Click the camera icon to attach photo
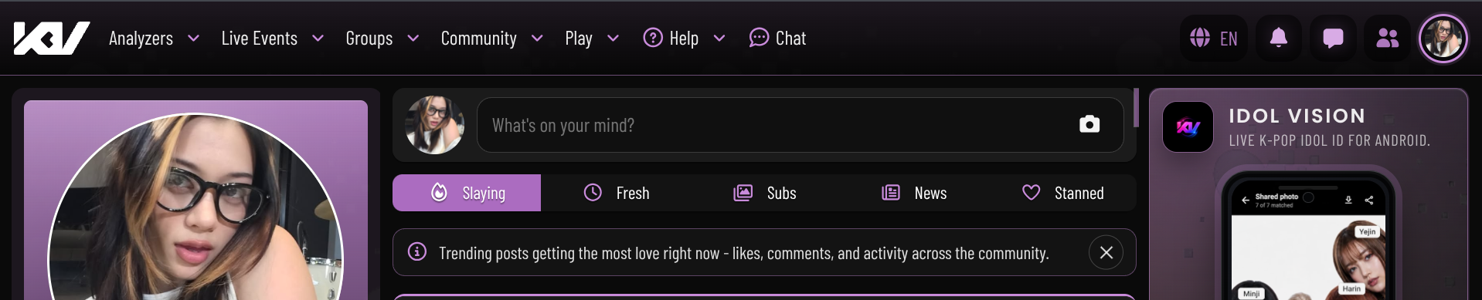Viewport: 1482px width, 300px height. tap(1089, 124)
